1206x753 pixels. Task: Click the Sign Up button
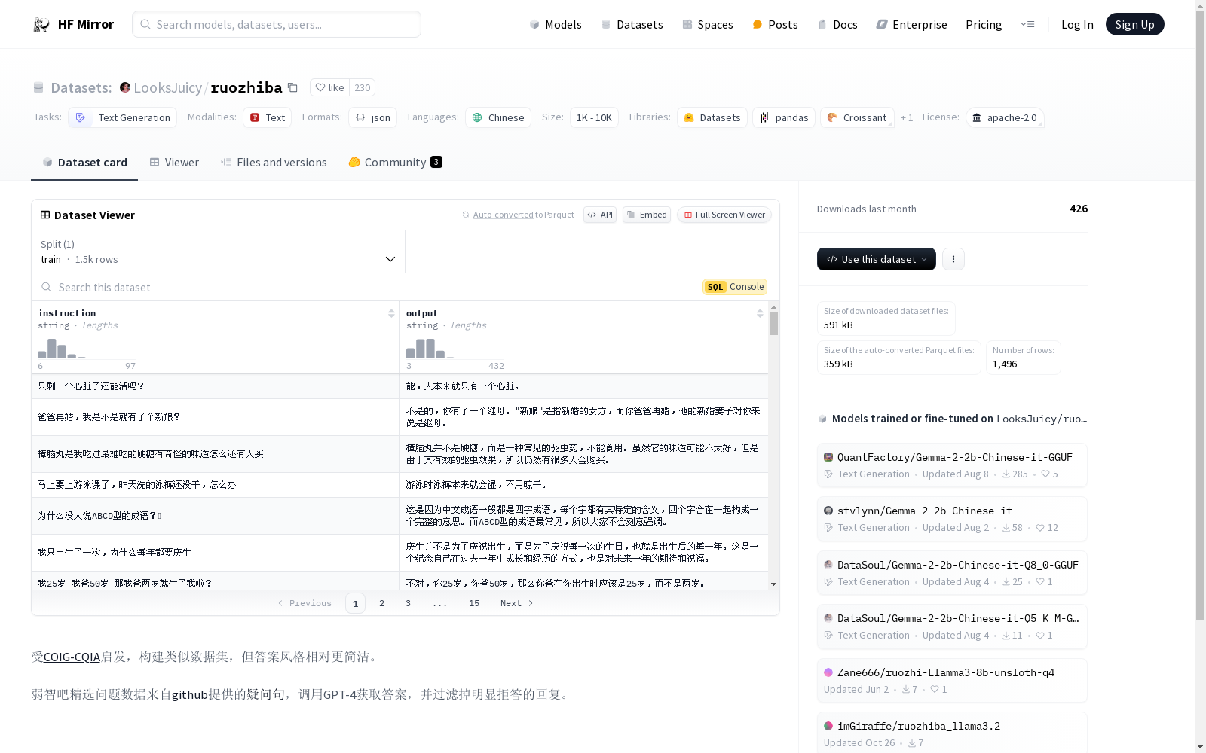click(1134, 24)
